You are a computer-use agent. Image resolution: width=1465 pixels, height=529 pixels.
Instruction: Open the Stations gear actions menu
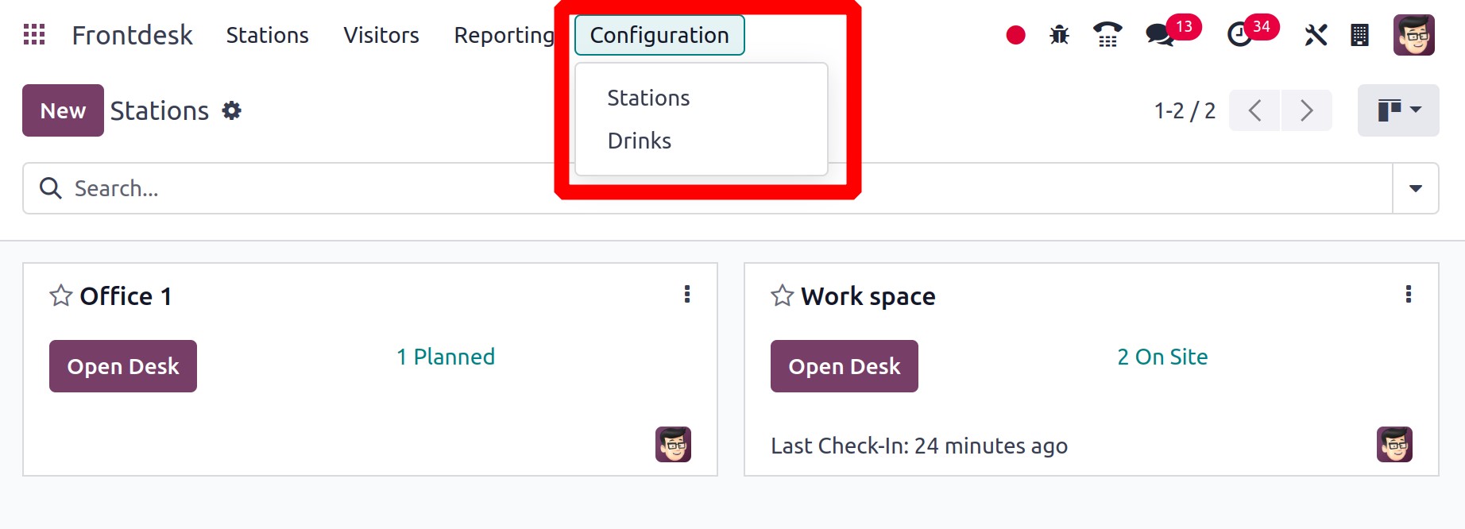(231, 110)
